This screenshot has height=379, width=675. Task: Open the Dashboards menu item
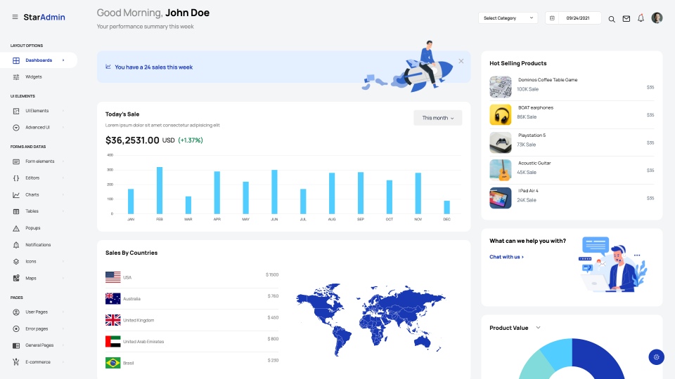click(x=39, y=60)
